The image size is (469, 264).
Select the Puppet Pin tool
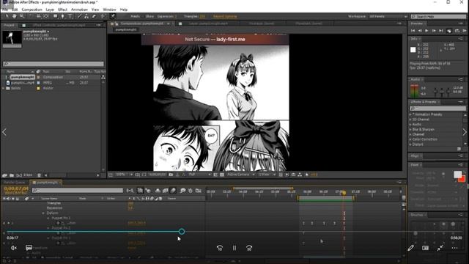[x=113, y=16]
